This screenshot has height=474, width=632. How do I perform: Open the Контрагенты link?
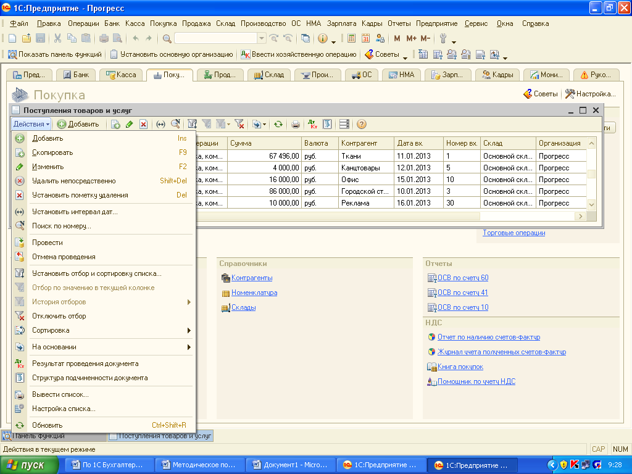252,278
